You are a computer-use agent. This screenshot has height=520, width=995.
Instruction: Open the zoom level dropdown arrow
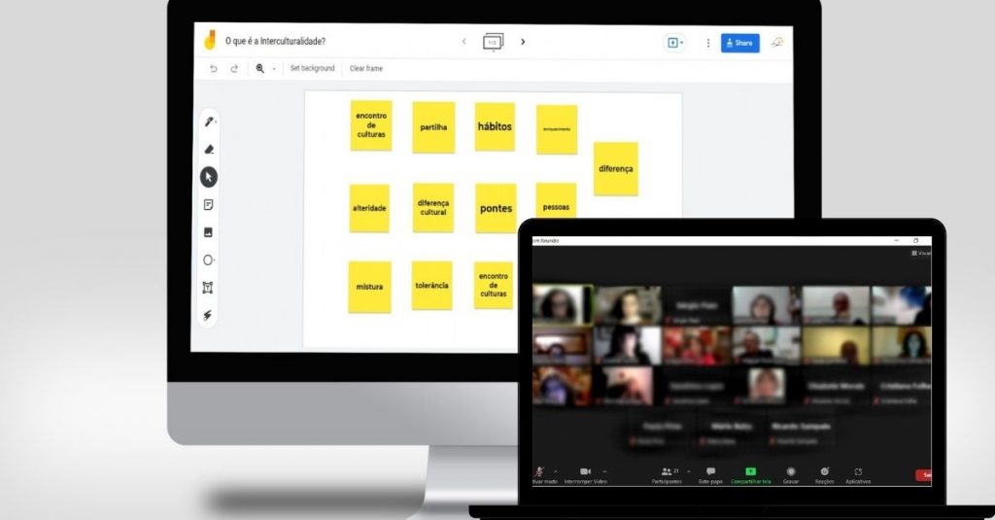point(274,69)
